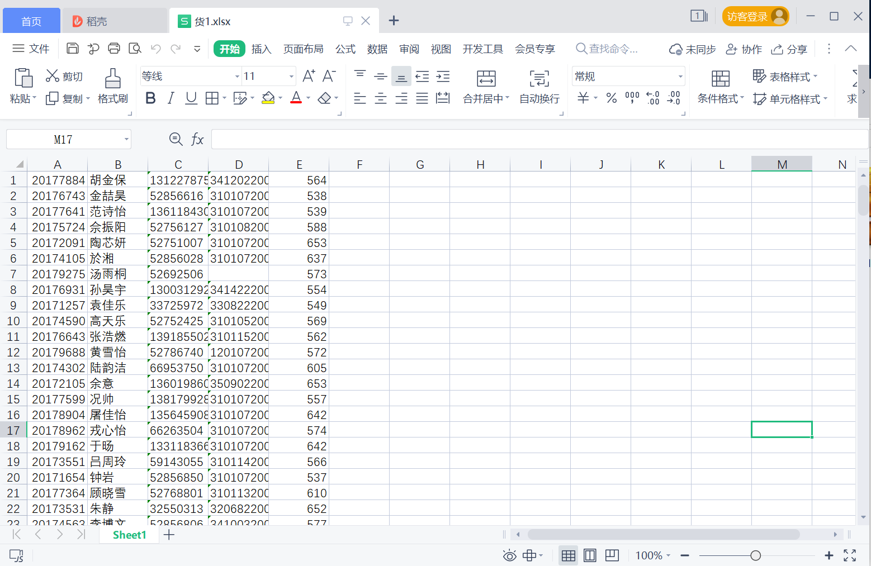This screenshot has width=871, height=566.
Task: Click the font color A swatch
Action: click(296, 98)
